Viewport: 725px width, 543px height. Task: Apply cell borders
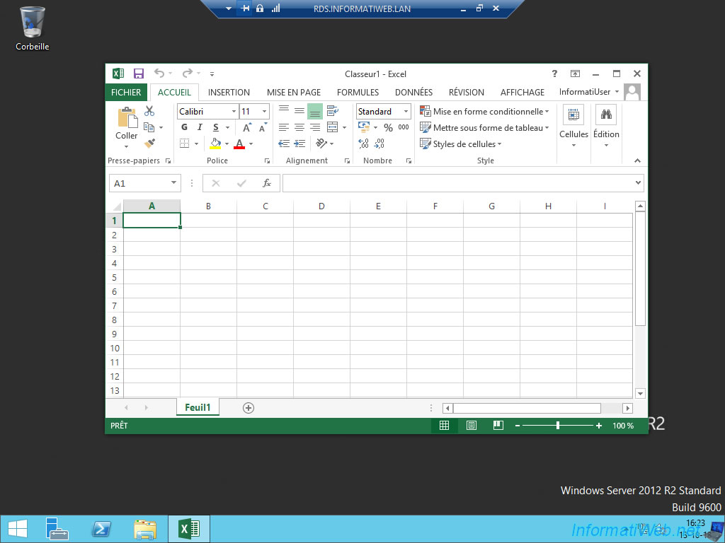[x=185, y=144]
